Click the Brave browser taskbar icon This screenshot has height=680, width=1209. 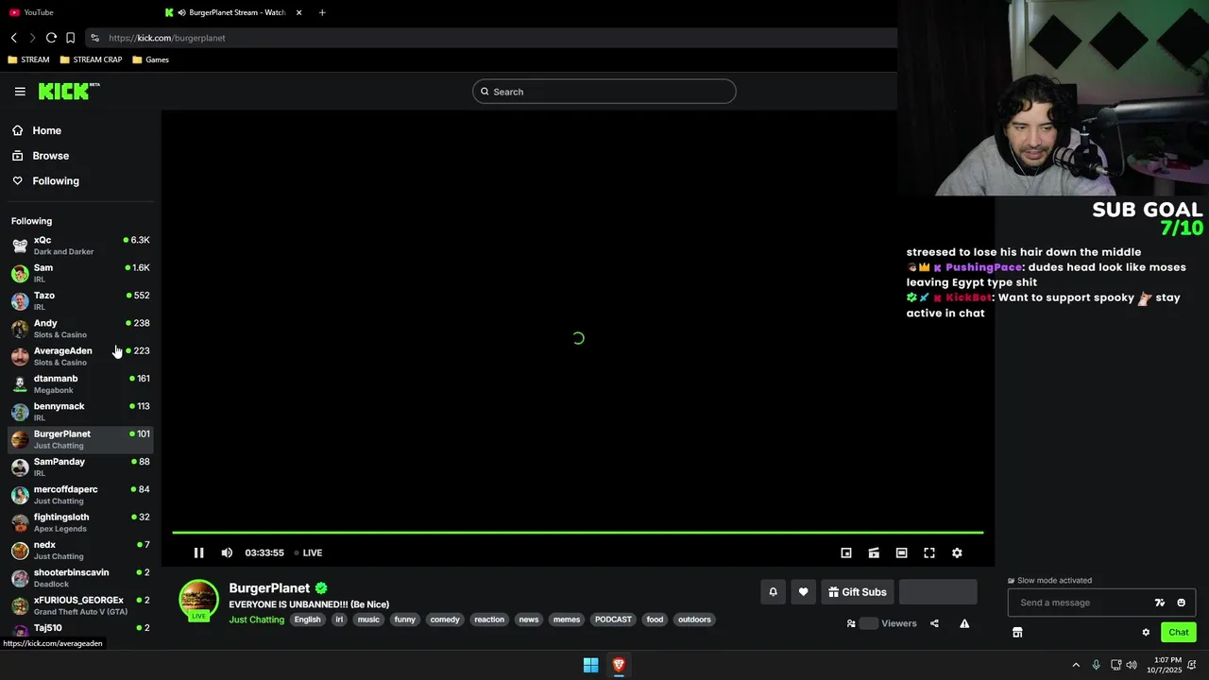pyautogui.click(x=619, y=665)
